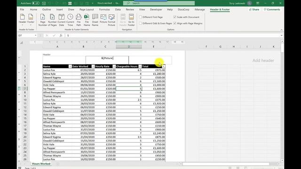The height and width of the screenshot is (169, 301).
Task: Collapse the ribbon with the chevron
Action: [281, 30]
